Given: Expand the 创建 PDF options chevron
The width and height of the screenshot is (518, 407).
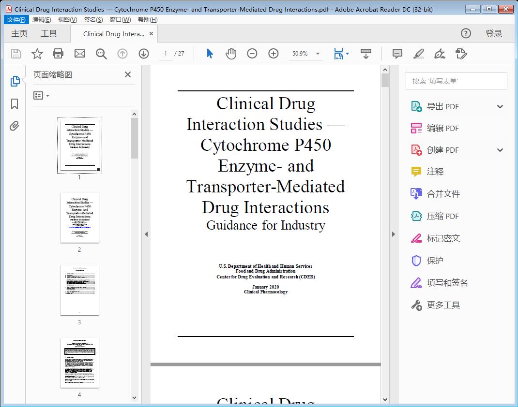Looking at the screenshot, I should [500, 150].
